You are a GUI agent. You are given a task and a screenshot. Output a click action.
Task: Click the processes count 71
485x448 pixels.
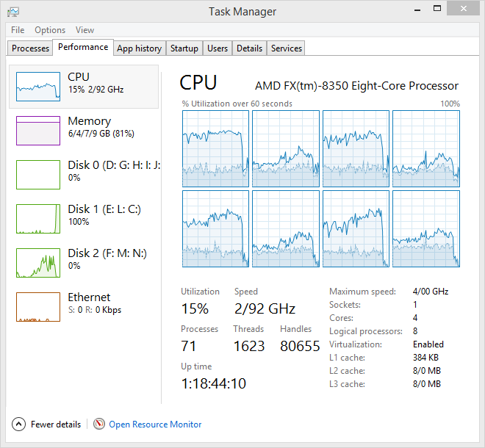[188, 346]
